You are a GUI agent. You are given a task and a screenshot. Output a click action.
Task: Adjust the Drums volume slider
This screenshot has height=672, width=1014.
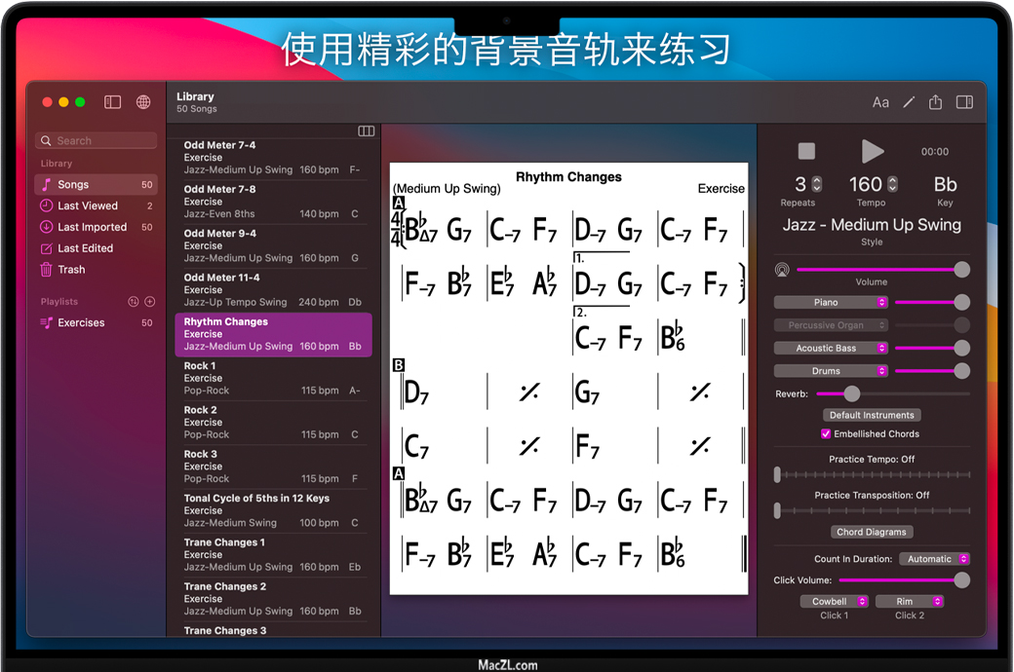click(x=932, y=371)
